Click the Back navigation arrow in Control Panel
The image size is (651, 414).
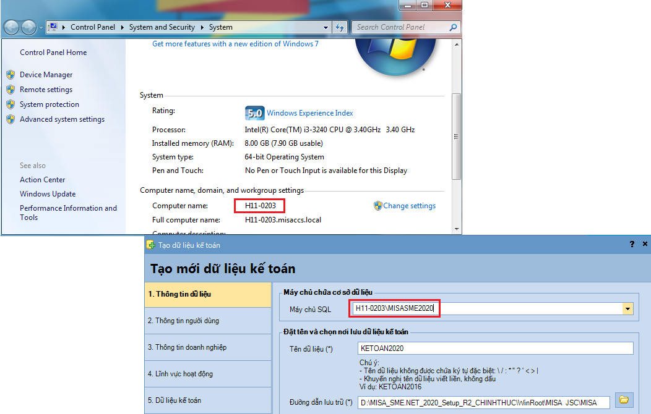[x=12, y=27]
